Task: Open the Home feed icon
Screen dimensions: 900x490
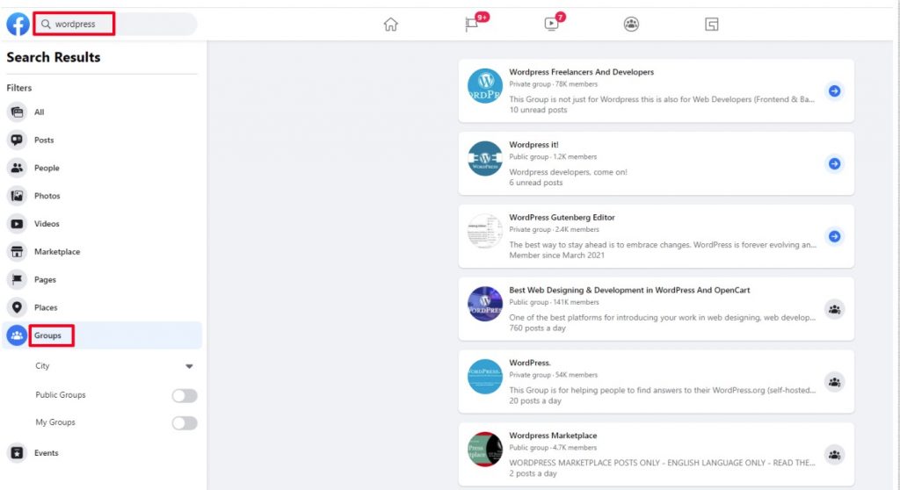Action: (391, 25)
